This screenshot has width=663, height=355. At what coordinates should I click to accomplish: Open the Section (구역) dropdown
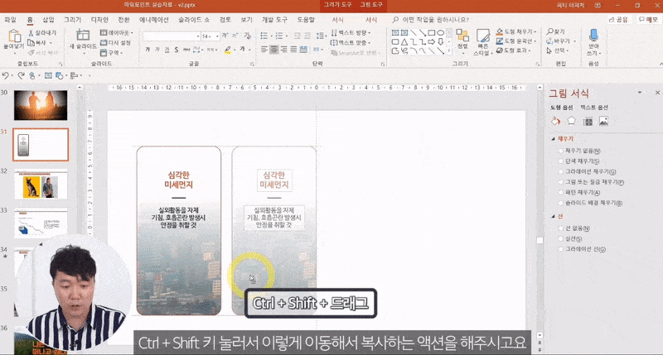pyautogui.click(x=112, y=53)
